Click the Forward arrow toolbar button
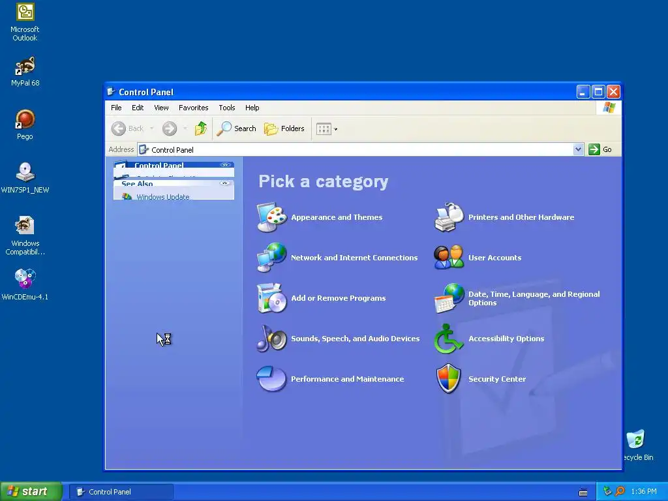 coord(170,129)
